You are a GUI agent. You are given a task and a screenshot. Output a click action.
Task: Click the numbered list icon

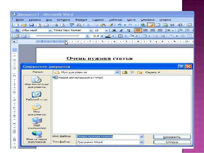point(180,30)
